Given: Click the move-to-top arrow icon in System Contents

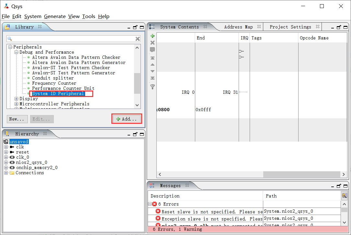Looking at the screenshot, I should point(153,58).
